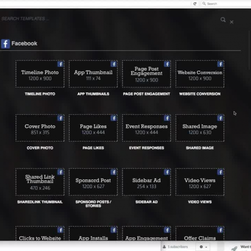Close the template search overlay
Image resolution: width=251 pixels, height=251 pixels.
tap(231, 22)
